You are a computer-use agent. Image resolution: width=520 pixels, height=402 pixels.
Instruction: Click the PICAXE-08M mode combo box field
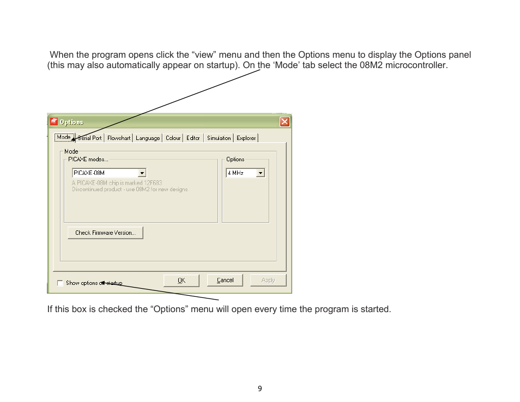109,173
